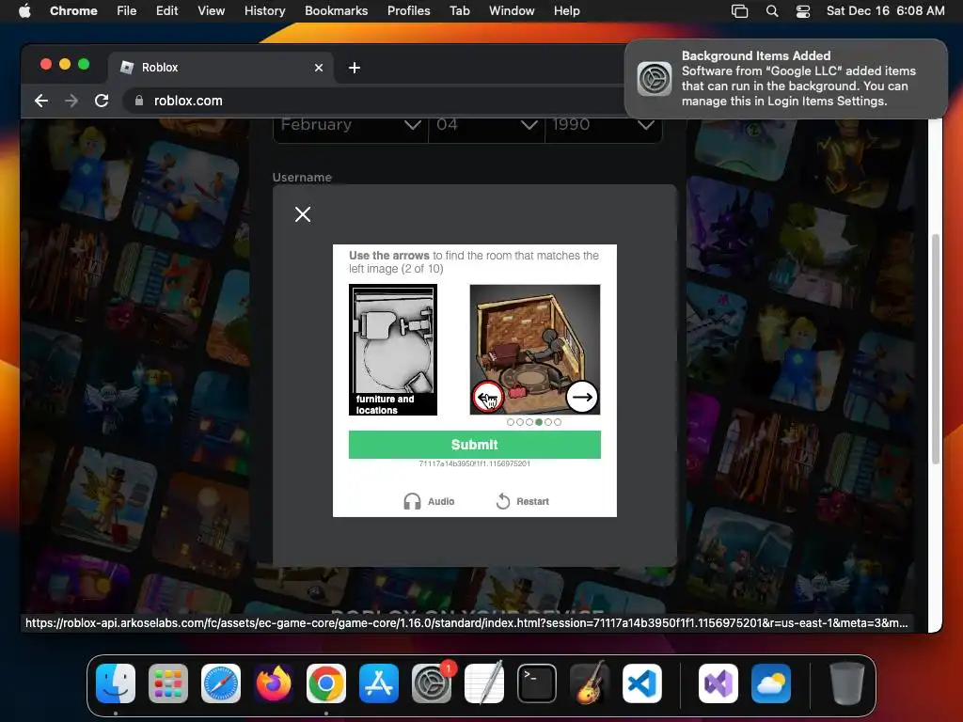Go back in Chrome

[41, 101]
